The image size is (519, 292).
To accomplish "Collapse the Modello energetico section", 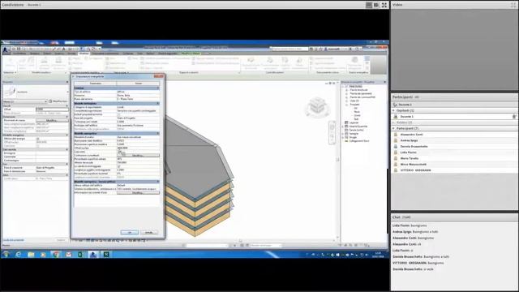I will pyautogui.click(x=158, y=133).
